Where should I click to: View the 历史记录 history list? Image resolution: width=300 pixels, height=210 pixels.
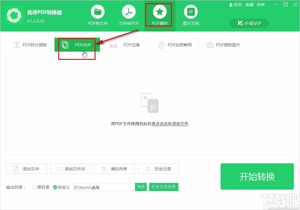pos(158,169)
